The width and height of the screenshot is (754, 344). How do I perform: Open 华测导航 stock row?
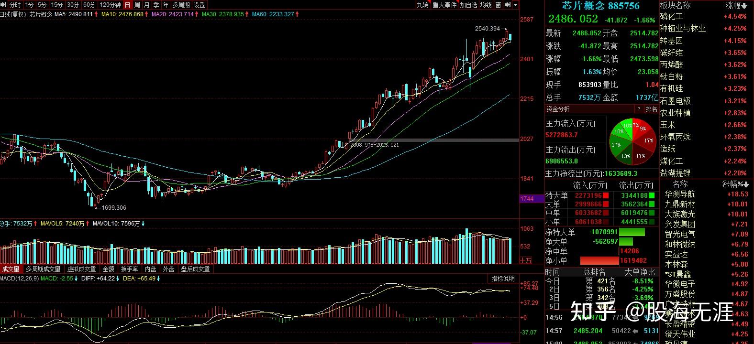pyautogui.click(x=706, y=194)
